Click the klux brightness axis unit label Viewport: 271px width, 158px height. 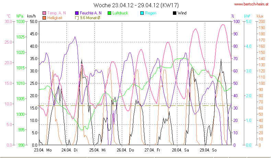click(260, 16)
